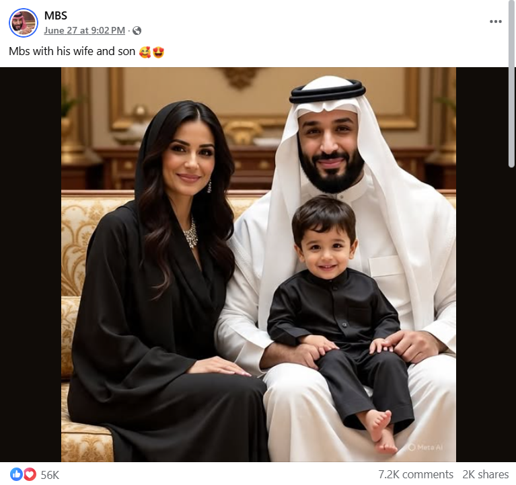Click the Meta AI watermark on photo
The width and height of the screenshot is (516, 485).
426,447
